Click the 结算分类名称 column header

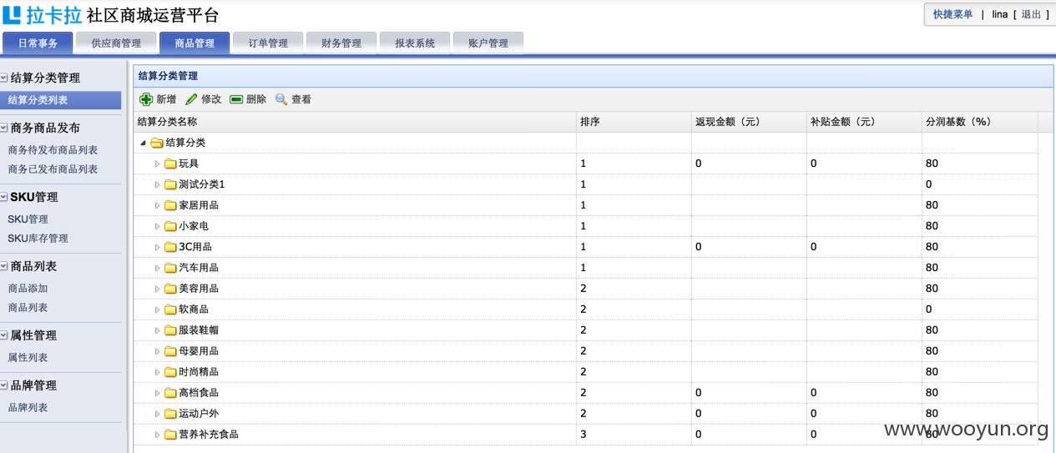[x=355, y=122]
